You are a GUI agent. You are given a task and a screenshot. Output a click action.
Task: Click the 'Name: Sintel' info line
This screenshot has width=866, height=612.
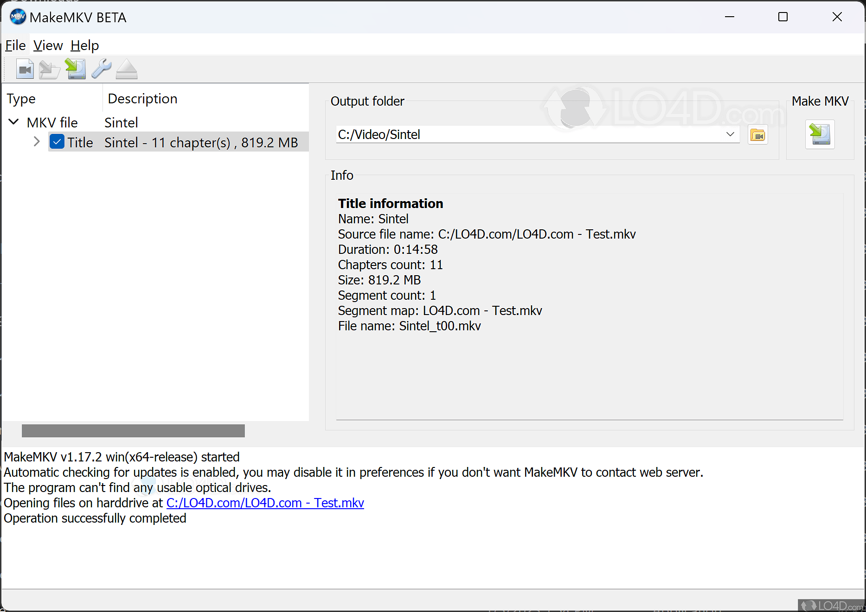(x=373, y=219)
